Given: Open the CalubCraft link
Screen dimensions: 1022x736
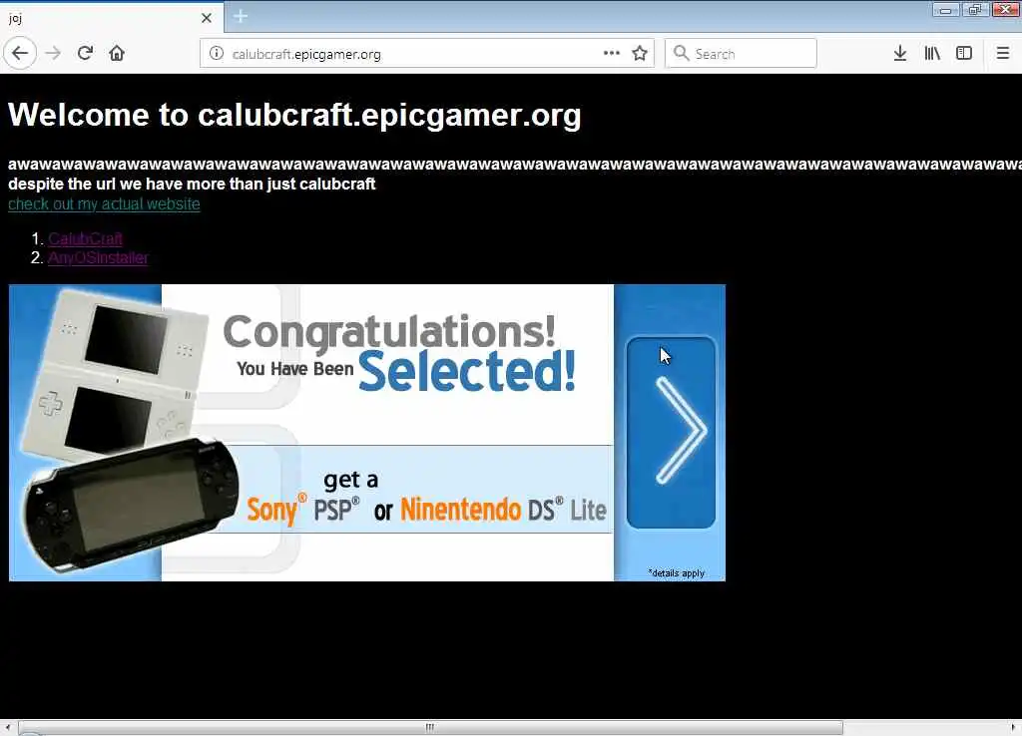Looking at the screenshot, I should 86,238.
